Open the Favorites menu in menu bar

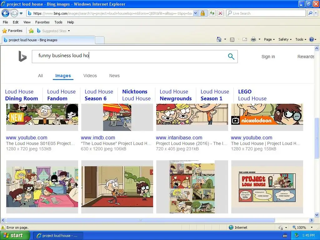point(42,22)
